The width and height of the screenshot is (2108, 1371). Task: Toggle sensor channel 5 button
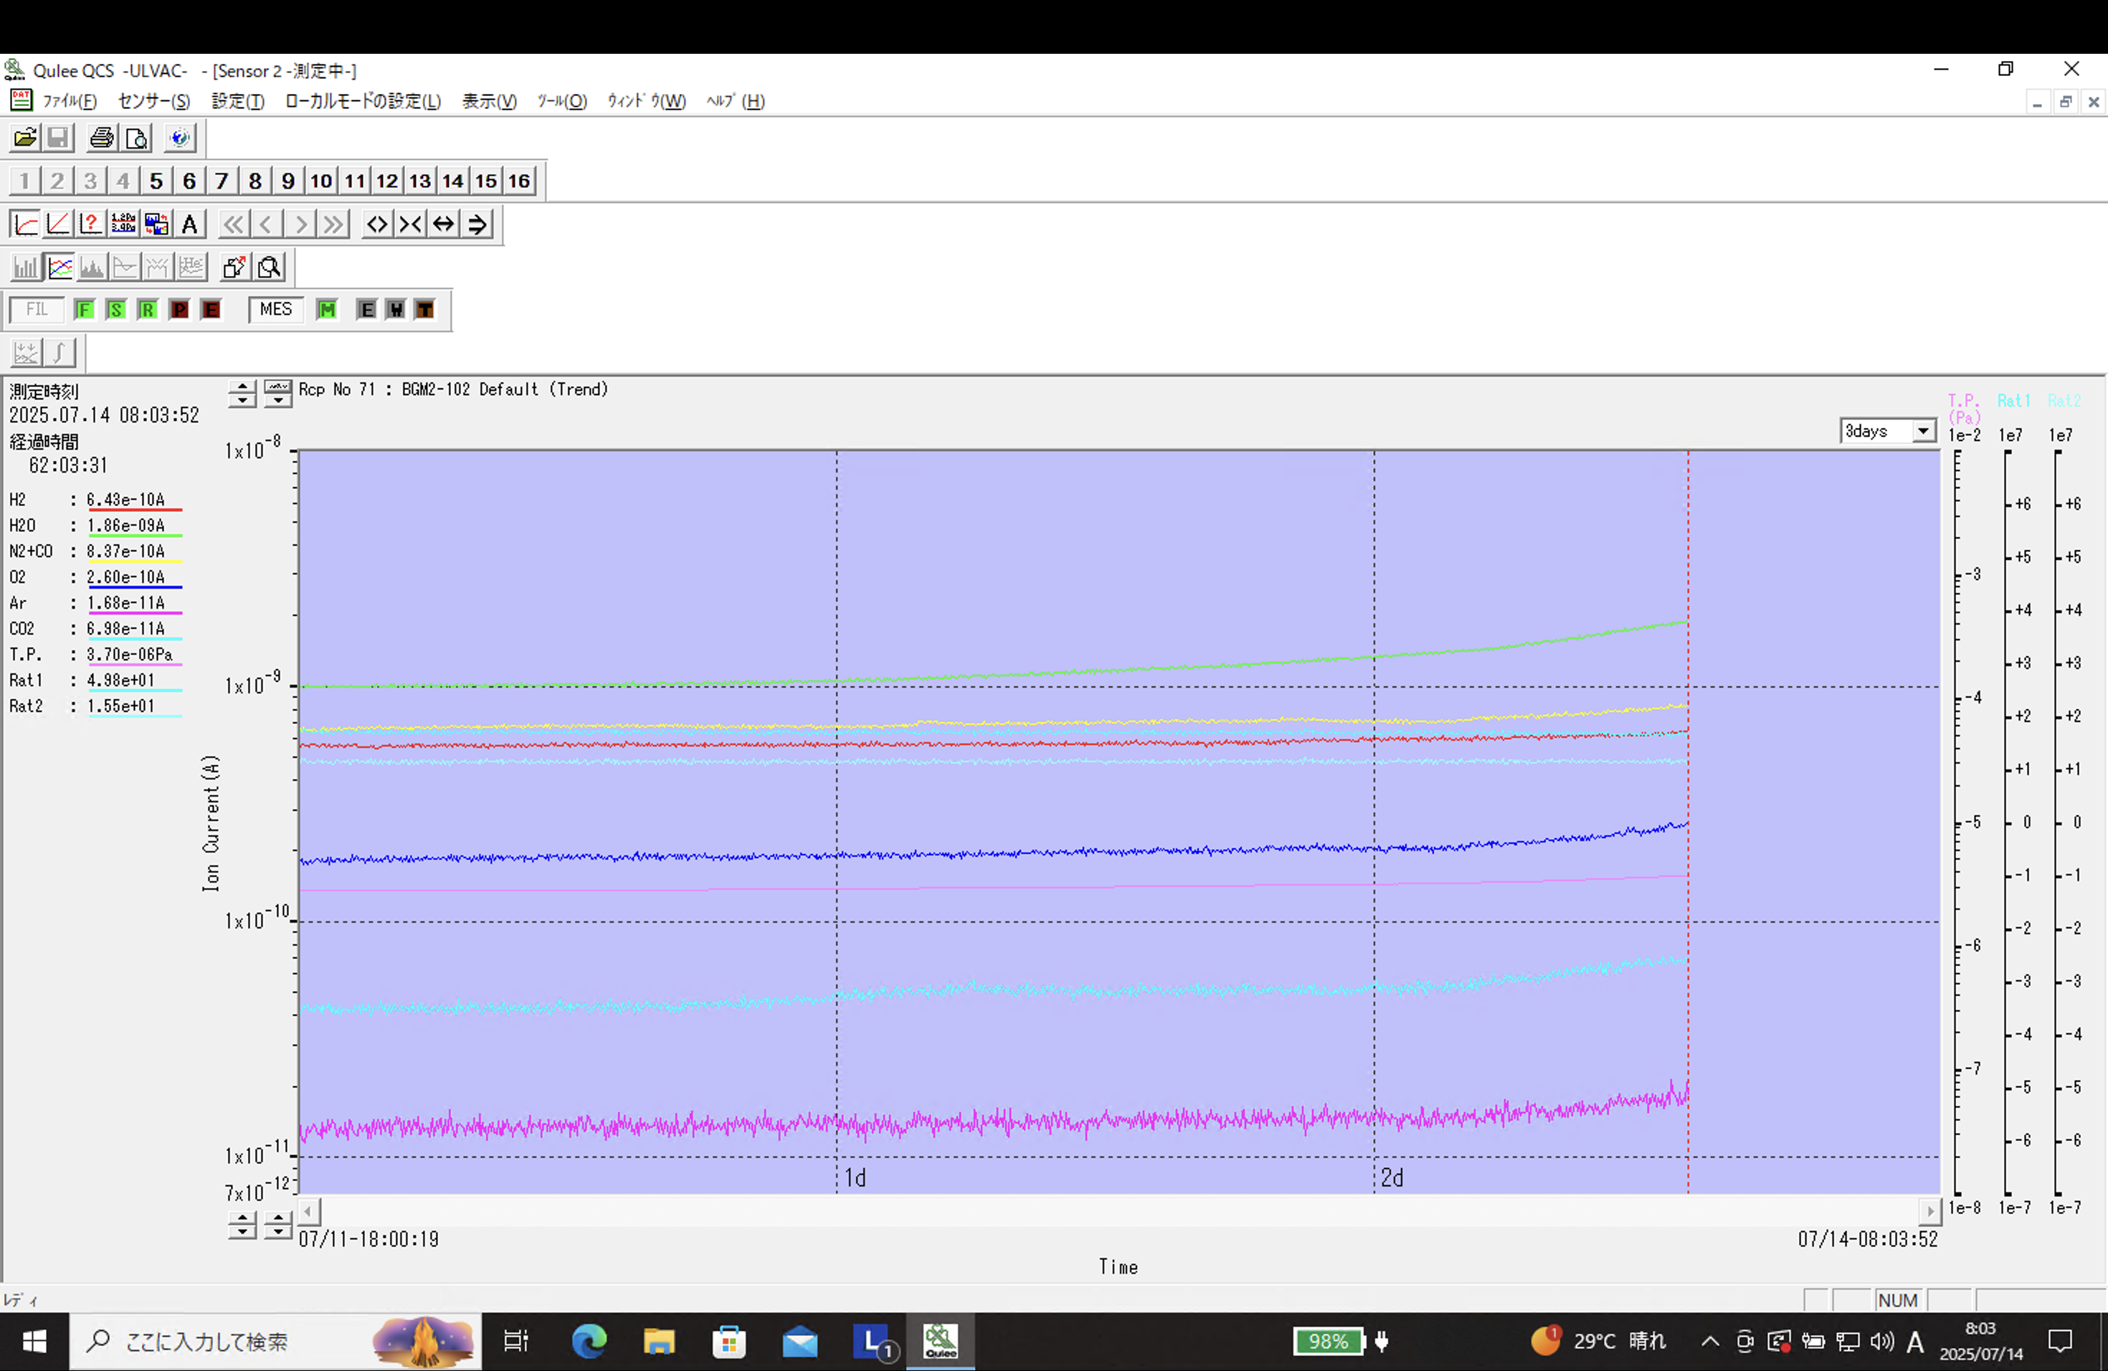156,181
